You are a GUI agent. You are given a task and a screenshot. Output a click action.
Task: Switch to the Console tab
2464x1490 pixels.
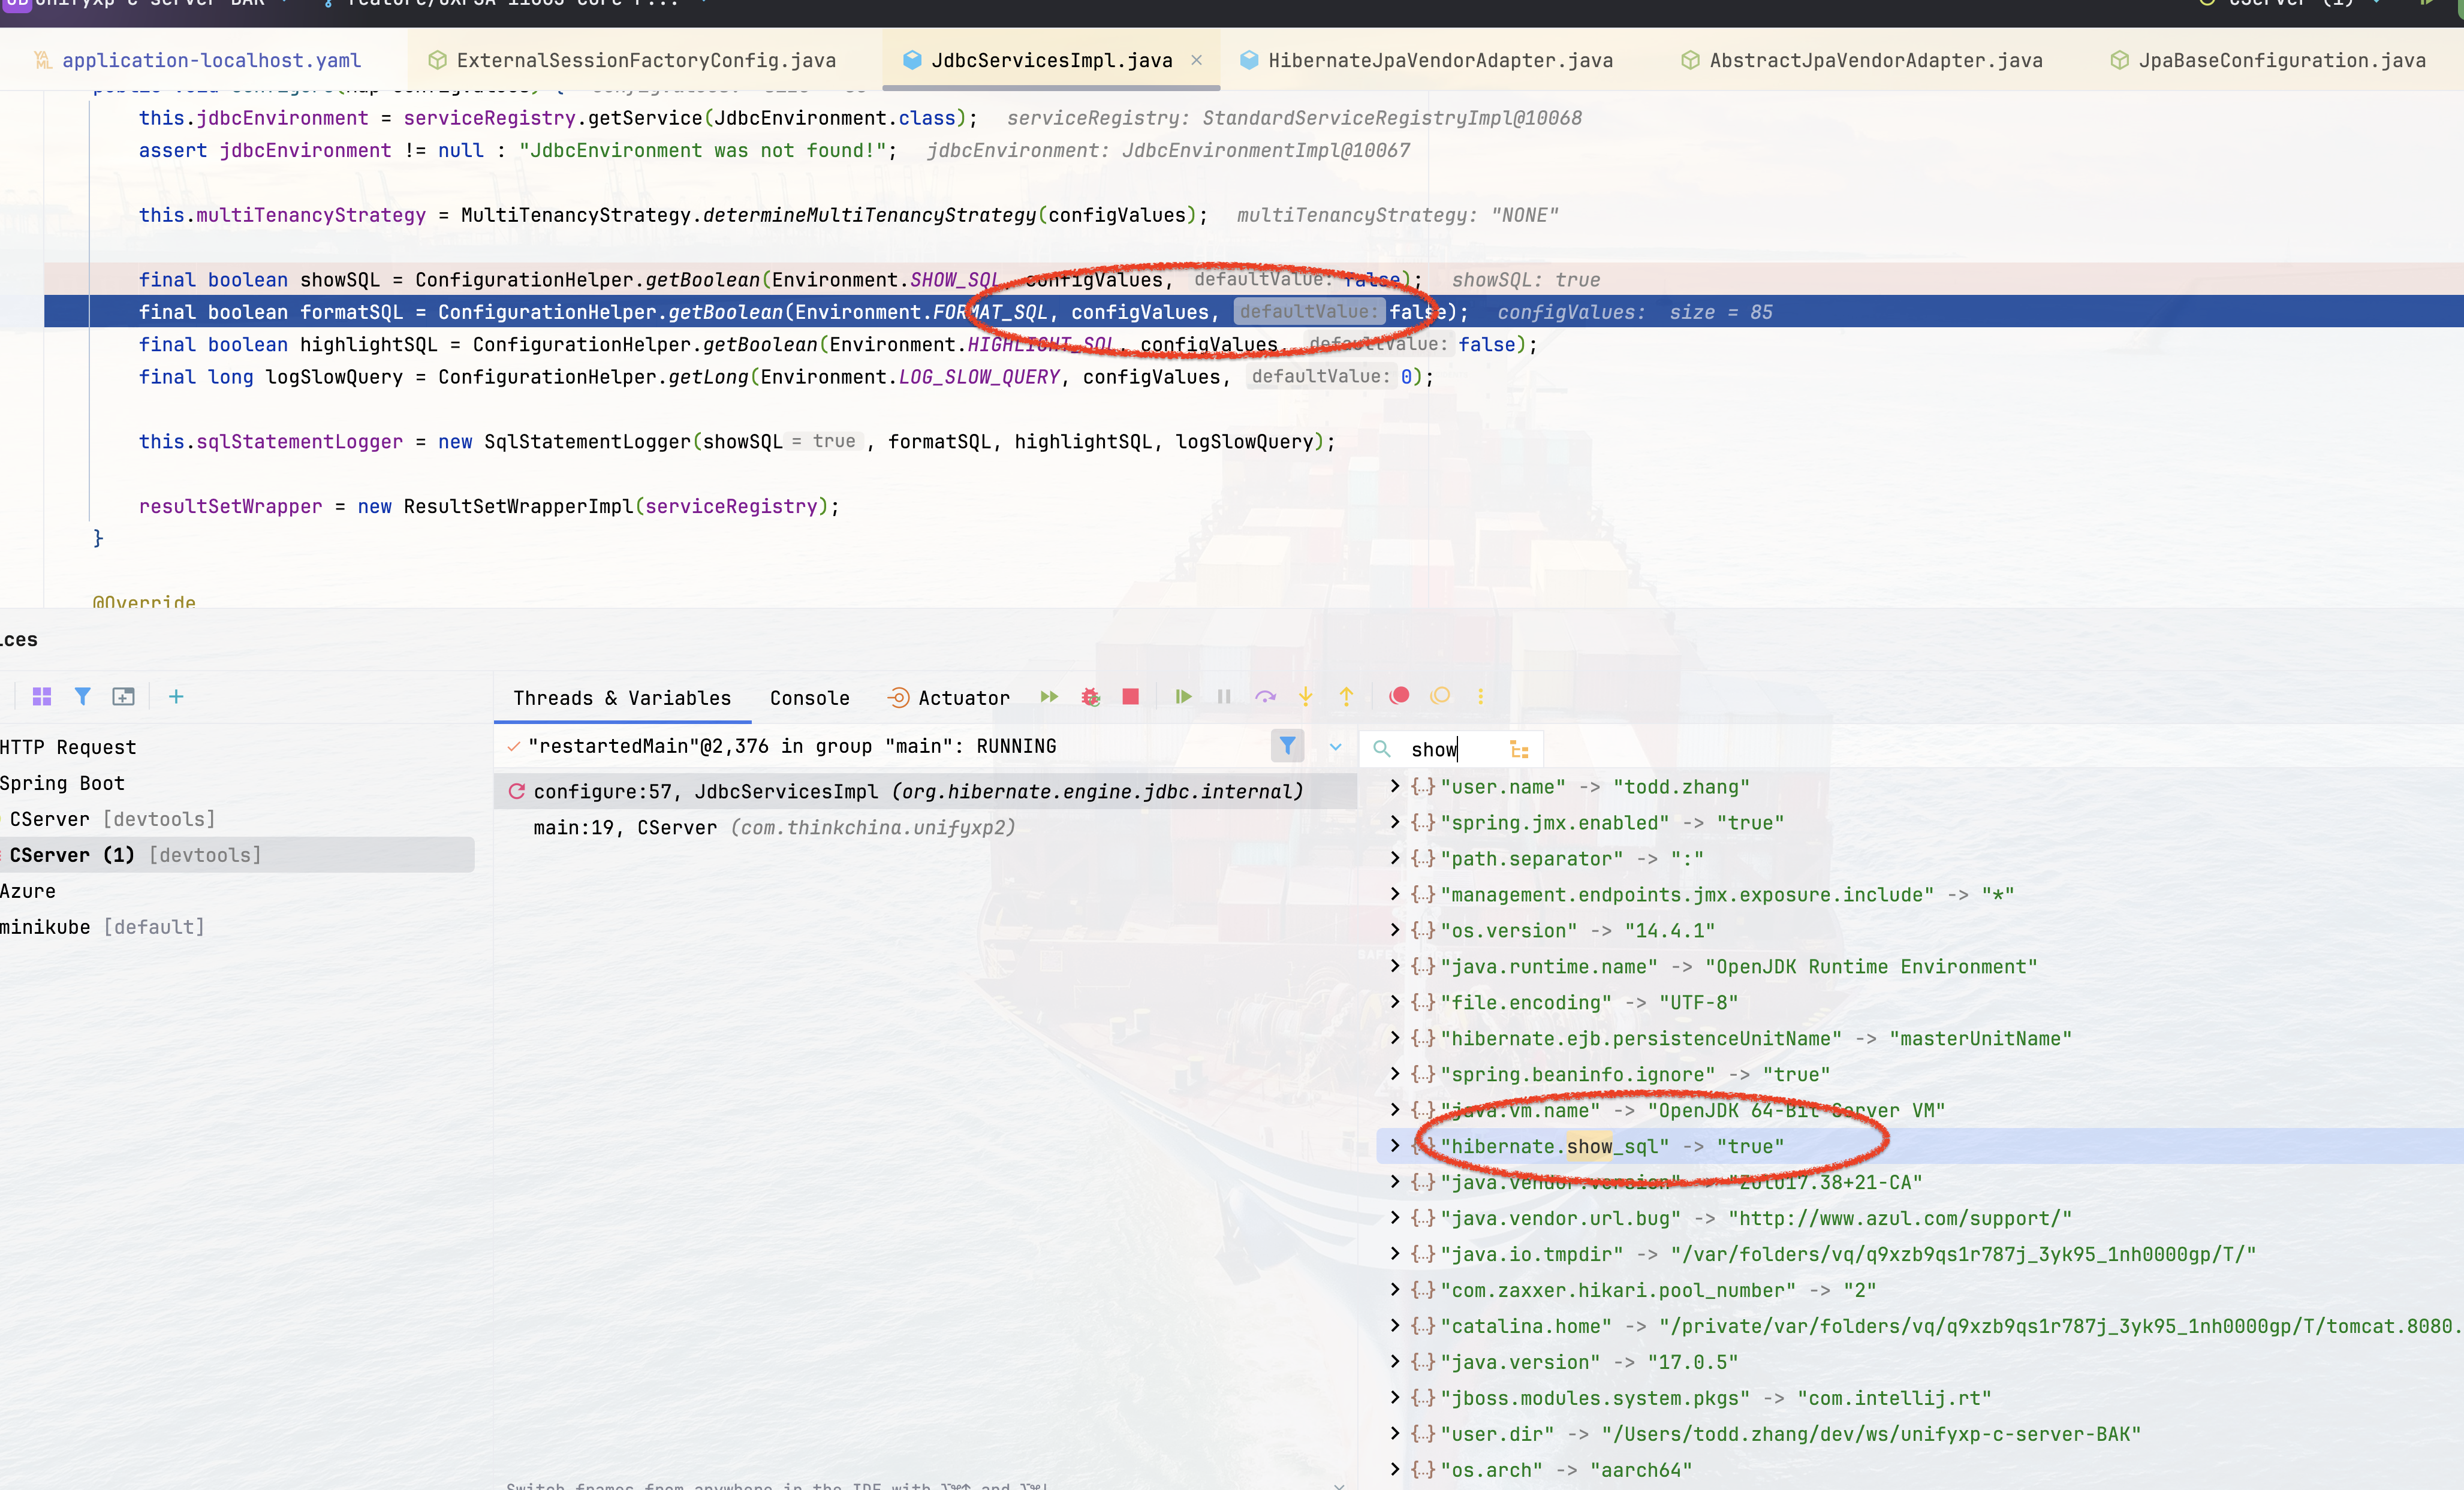click(809, 698)
